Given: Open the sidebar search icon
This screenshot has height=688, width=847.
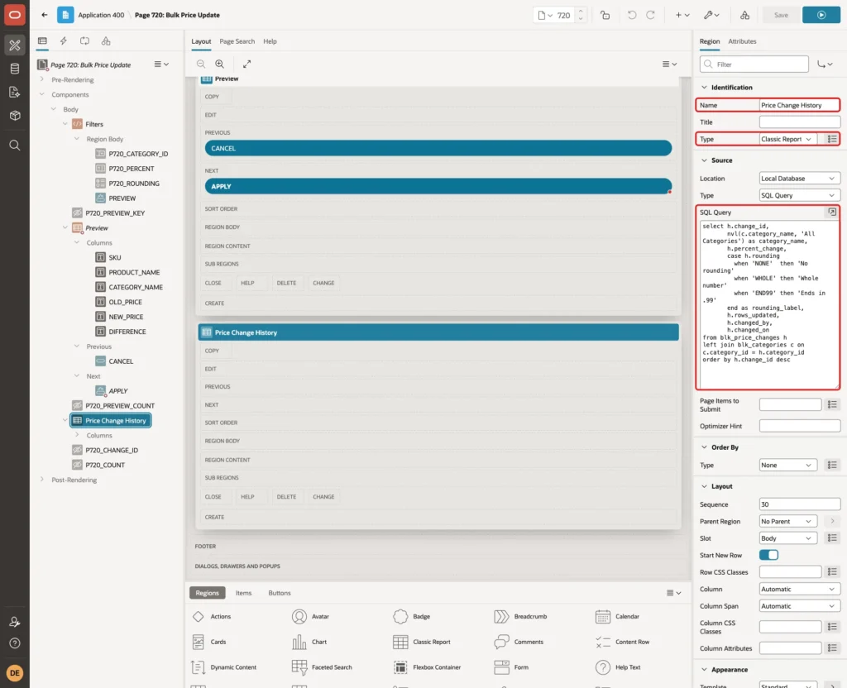Looking at the screenshot, I should click(15, 146).
